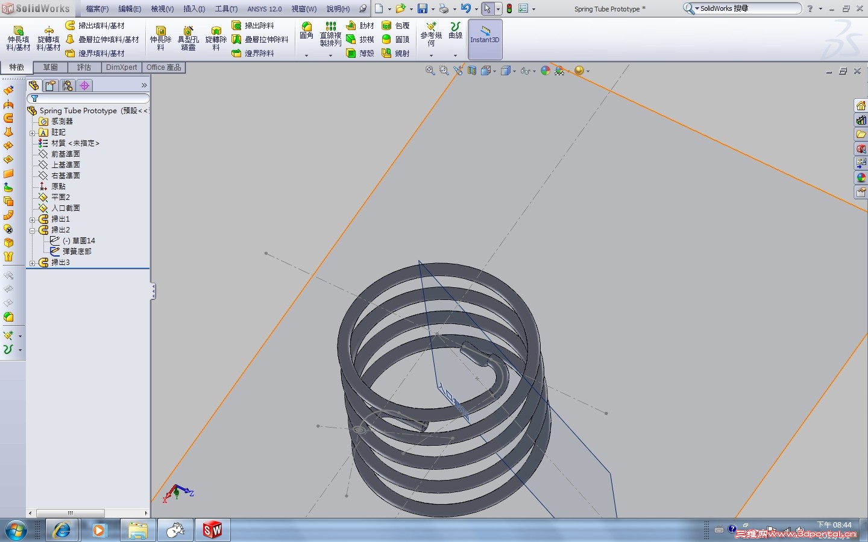Choose the 拔模 draft tool

pos(360,39)
